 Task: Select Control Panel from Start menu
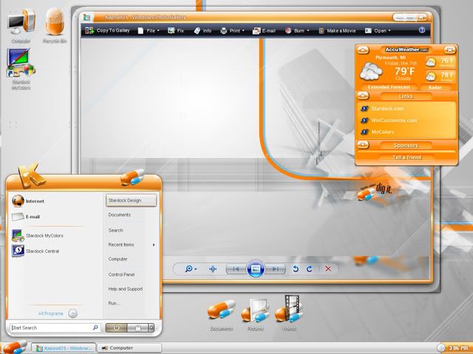pyautogui.click(x=120, y=274)
